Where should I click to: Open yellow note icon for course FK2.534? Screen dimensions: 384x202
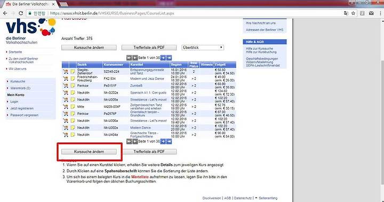(x=73, y=79)
